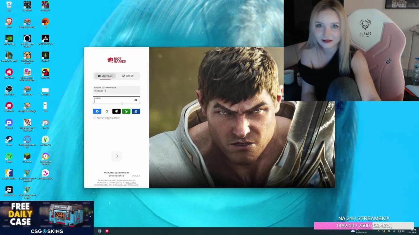
Task: Open Star Stable Online shortcut
Action: pos(45,175)
